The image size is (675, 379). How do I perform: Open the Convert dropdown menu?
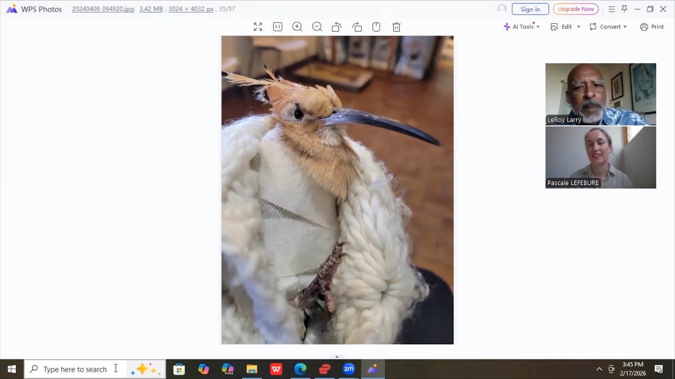coord(608,27)
